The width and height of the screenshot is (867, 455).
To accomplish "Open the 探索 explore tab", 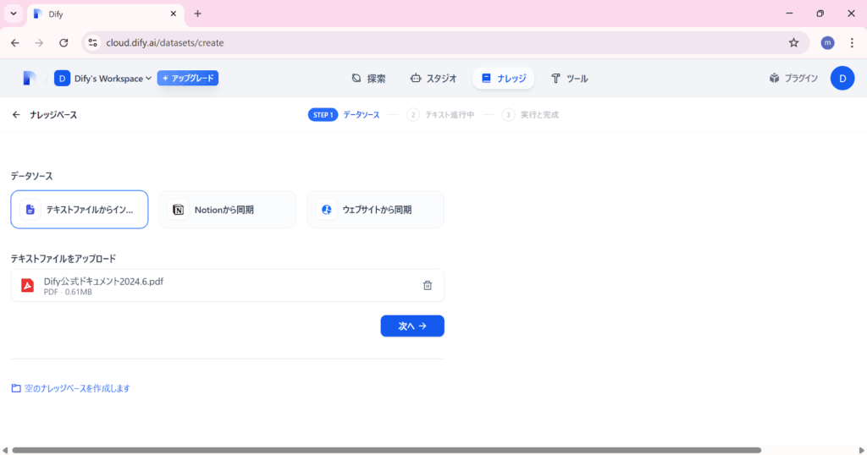I will point(369,79).
